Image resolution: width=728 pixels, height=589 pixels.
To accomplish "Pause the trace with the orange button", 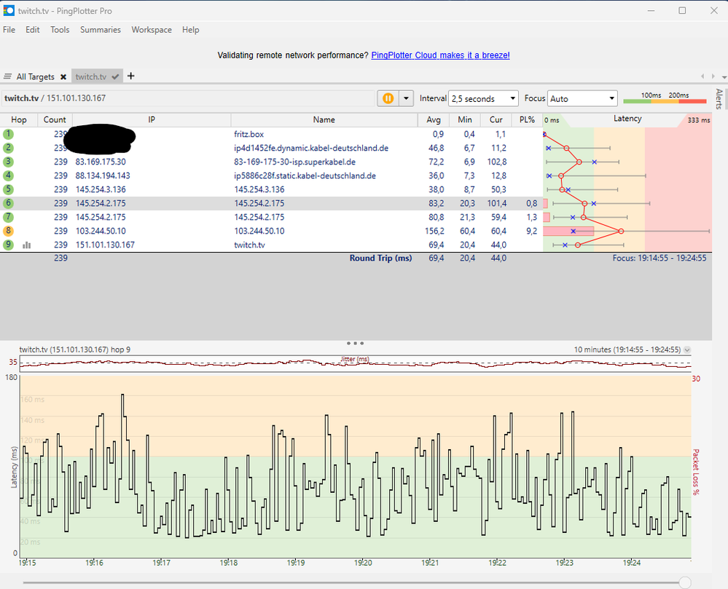I will point(388,98).
